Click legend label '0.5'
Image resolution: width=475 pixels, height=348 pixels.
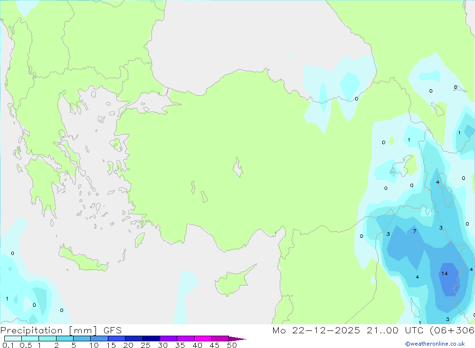[x=26, y=345]
